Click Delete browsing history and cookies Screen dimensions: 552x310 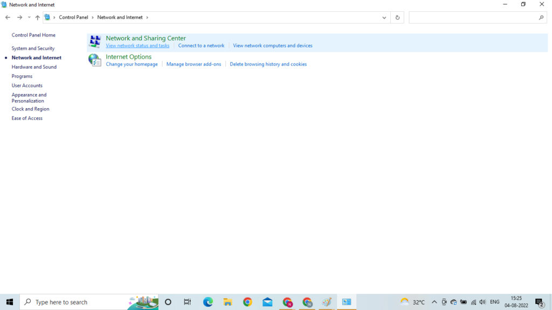[268, 64]
